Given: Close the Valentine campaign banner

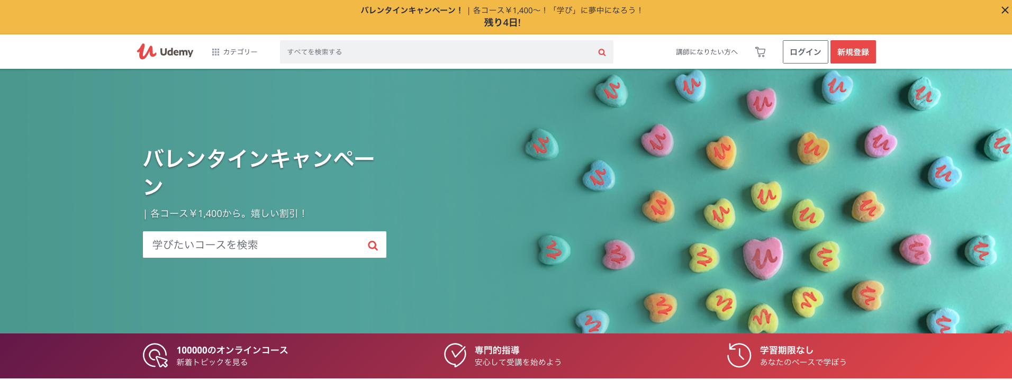Looking at the screenshot, I should click(1005, 10).
